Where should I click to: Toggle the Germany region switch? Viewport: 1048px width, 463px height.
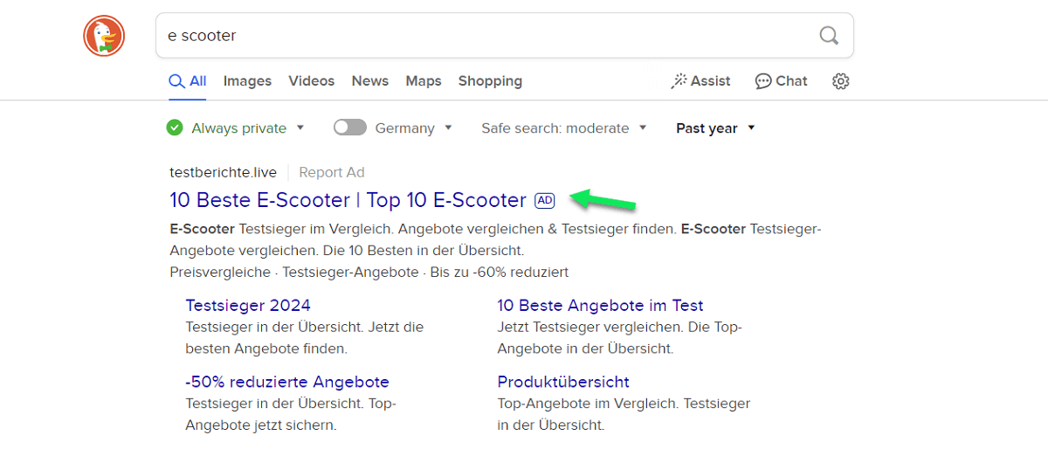[x=349, y=128]
